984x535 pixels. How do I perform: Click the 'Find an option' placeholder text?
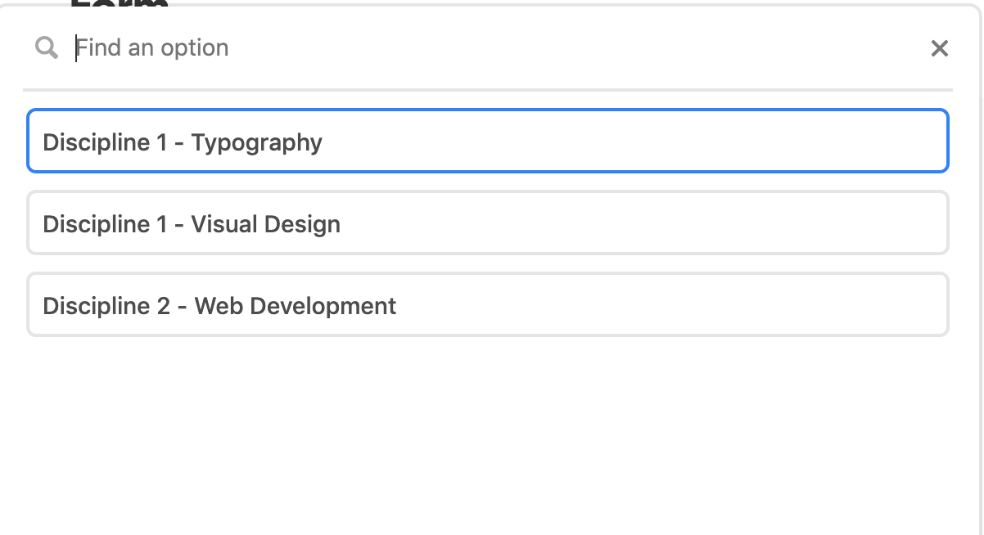[152, 47]
